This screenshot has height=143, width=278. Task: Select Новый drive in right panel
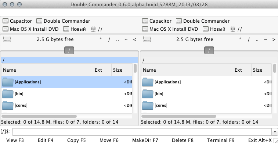pos(214,29)
